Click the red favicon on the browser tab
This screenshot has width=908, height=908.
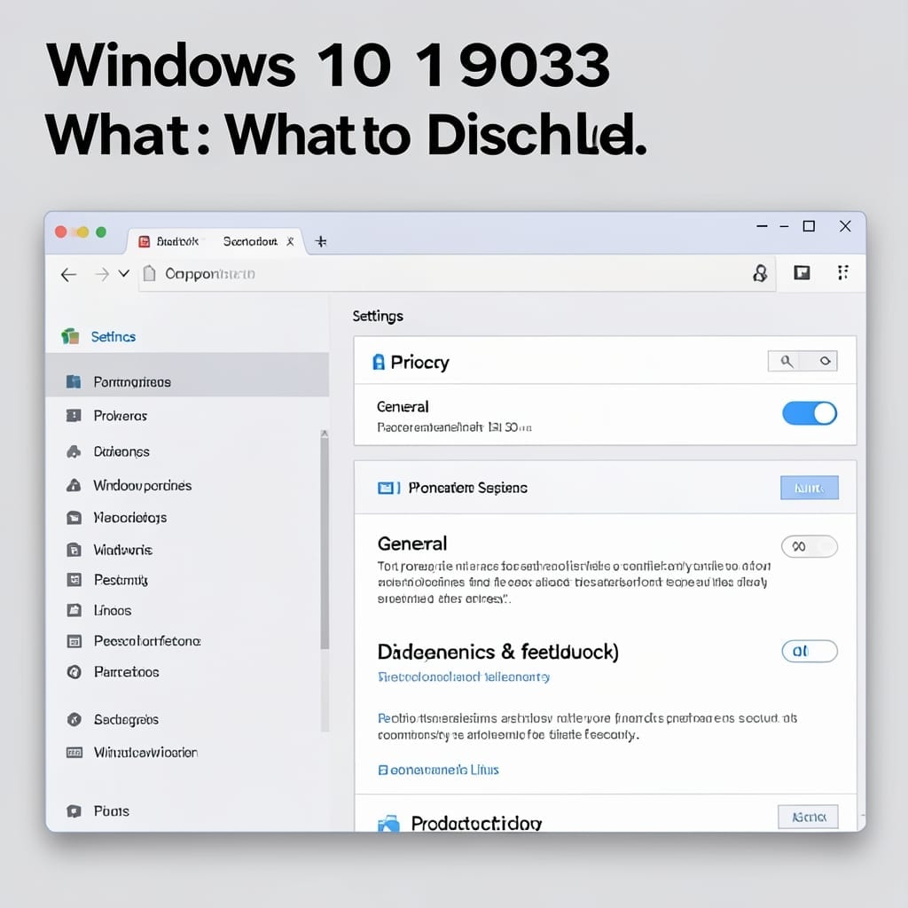[145, 241]
